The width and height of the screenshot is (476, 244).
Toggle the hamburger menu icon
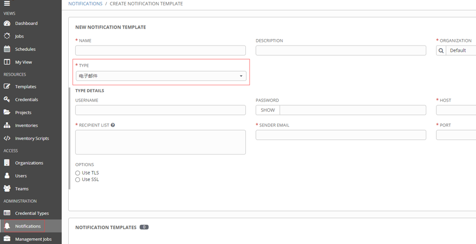7,3
